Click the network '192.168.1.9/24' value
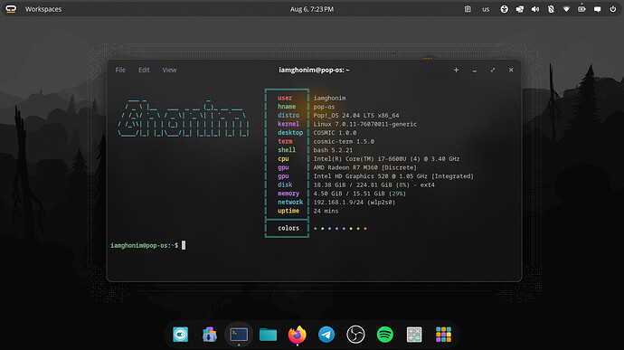Image resolution: width=624 pixels, height=350 pixels. click(x=355, y=203)
